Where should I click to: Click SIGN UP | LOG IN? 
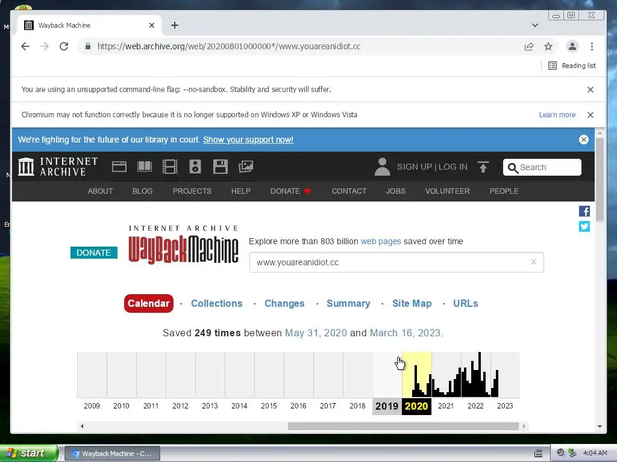click(x=432, y=167)
